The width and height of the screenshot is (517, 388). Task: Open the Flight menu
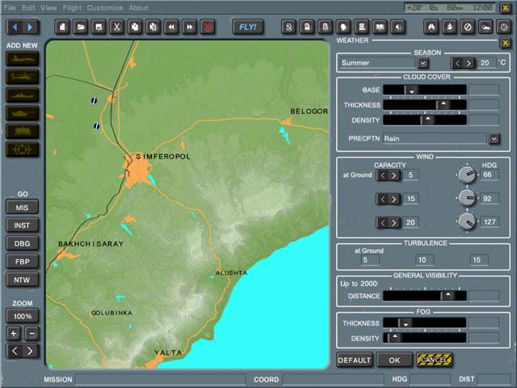[x=72, y=7]
